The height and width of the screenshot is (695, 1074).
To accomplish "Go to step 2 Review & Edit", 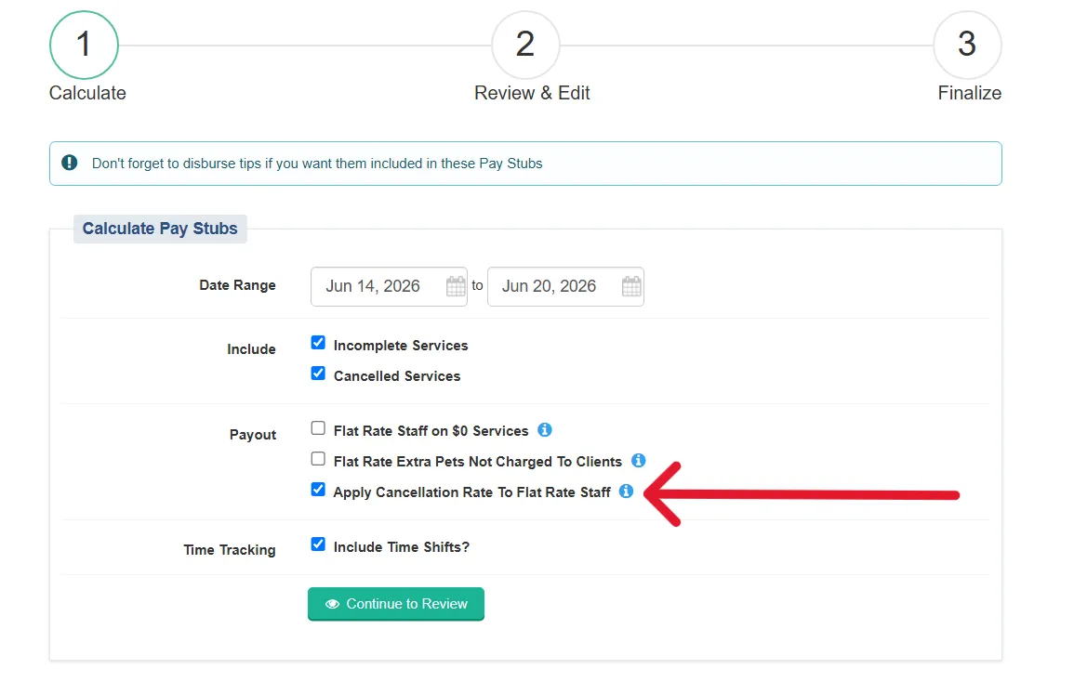I will [525, 46].
